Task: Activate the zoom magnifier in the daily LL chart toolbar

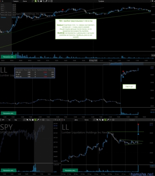Action: tap(100, 120)
